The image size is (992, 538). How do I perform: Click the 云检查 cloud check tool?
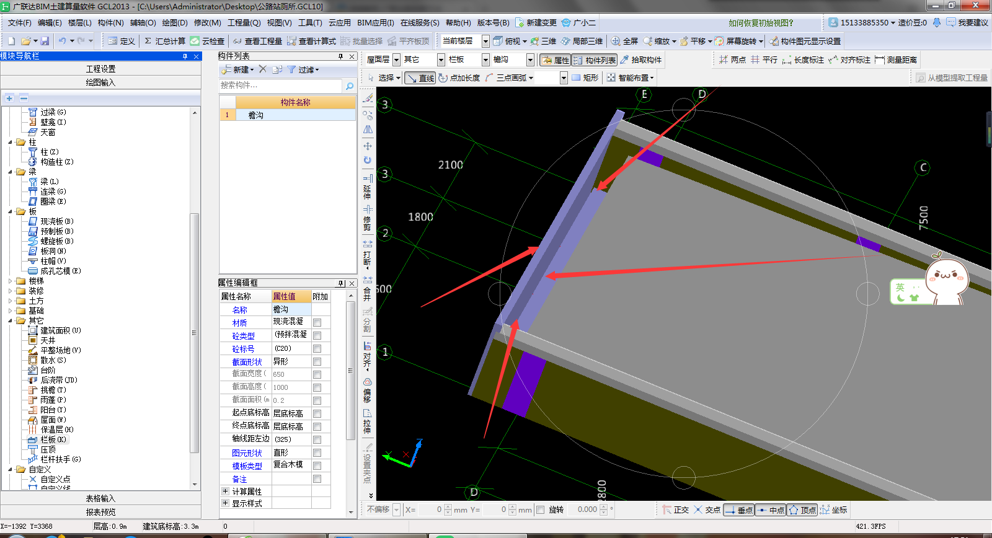(x=207, y=41)
